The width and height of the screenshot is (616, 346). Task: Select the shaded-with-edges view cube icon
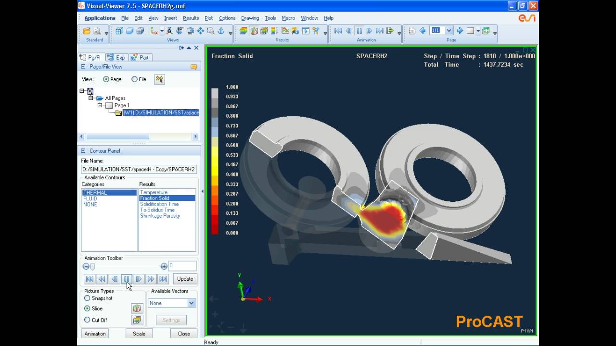point(140,31)
